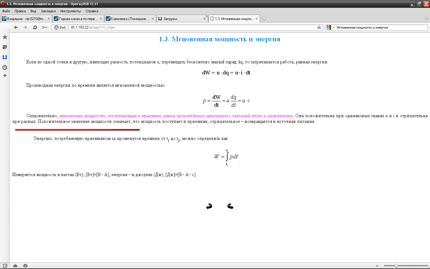The height and width of the screenshot is (269, 430).
Task: Open the Вид menu
Action: coord(33,11)
